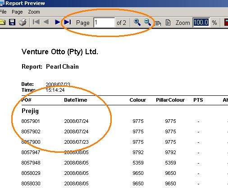Click the Prejig group heading
The image size is (228, 188).
pos(30,111)
